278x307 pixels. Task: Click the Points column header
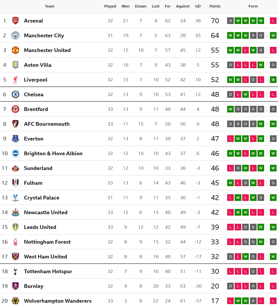[x=215, y=6]
